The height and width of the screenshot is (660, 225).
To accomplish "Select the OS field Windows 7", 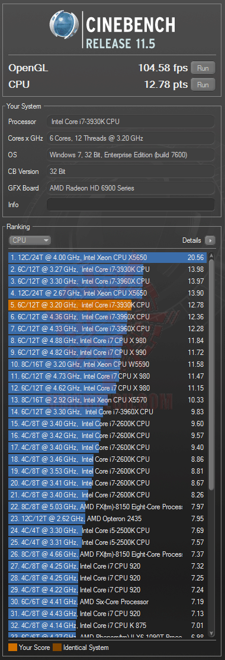I will pyautogui.click(x=130, y=155).
